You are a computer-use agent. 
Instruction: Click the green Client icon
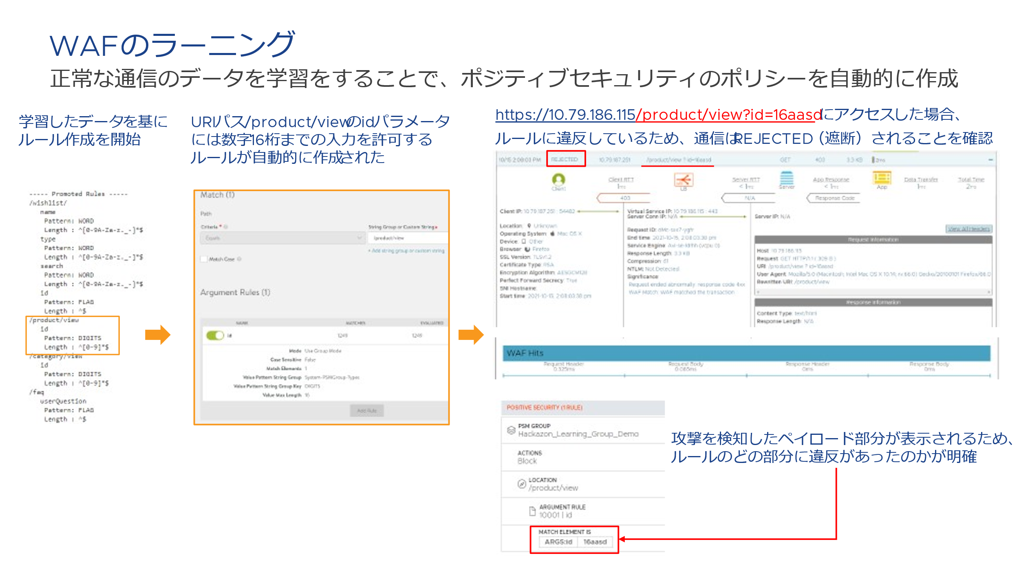pos(558,179)
